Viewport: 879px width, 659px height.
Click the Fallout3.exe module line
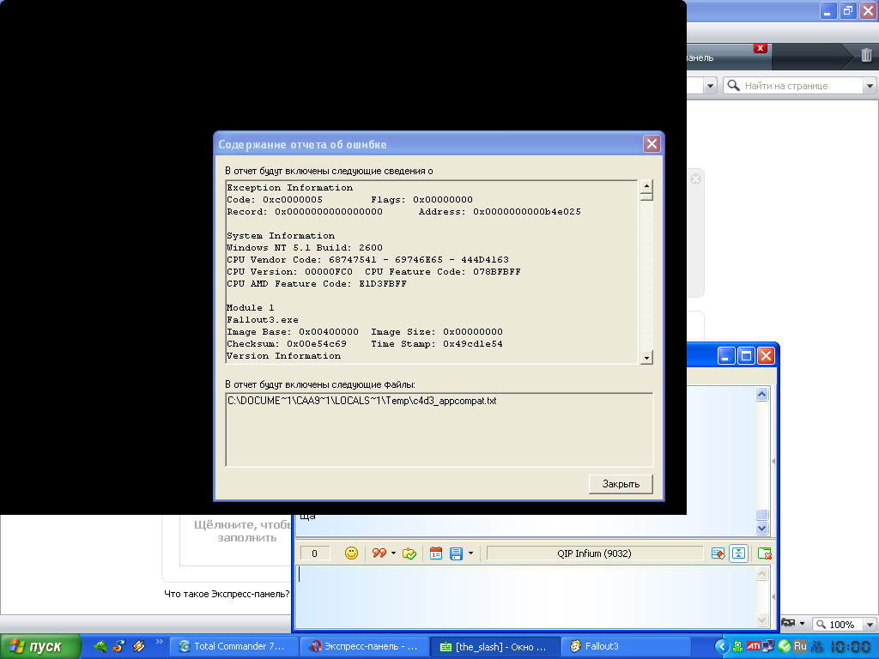coord(263,320)
